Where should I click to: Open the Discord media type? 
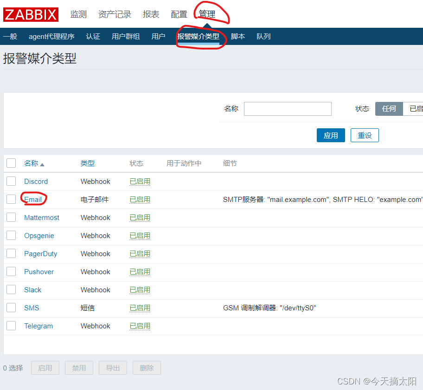coord(36,182)
